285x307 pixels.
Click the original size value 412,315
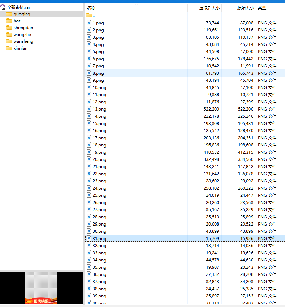pyautogui.click(x=245, y=152)
